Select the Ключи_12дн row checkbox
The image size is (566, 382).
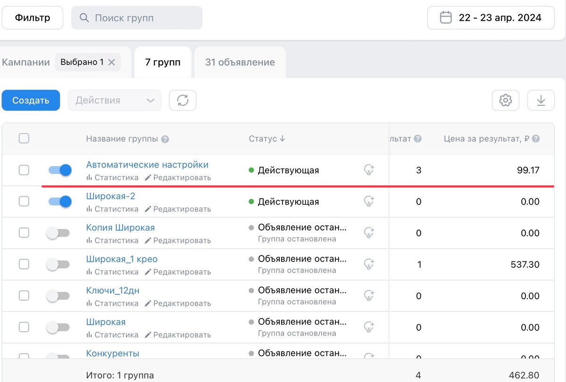point(24,296)
